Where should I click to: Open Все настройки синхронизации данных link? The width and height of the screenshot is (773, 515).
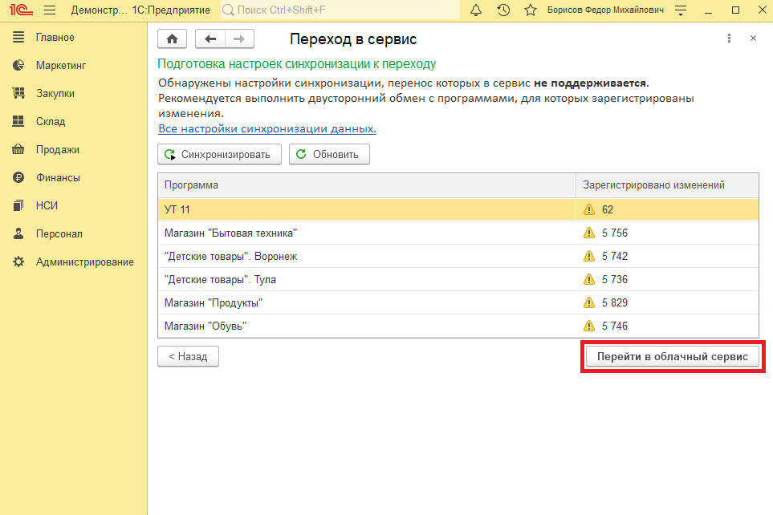click(x=267, y=128)
